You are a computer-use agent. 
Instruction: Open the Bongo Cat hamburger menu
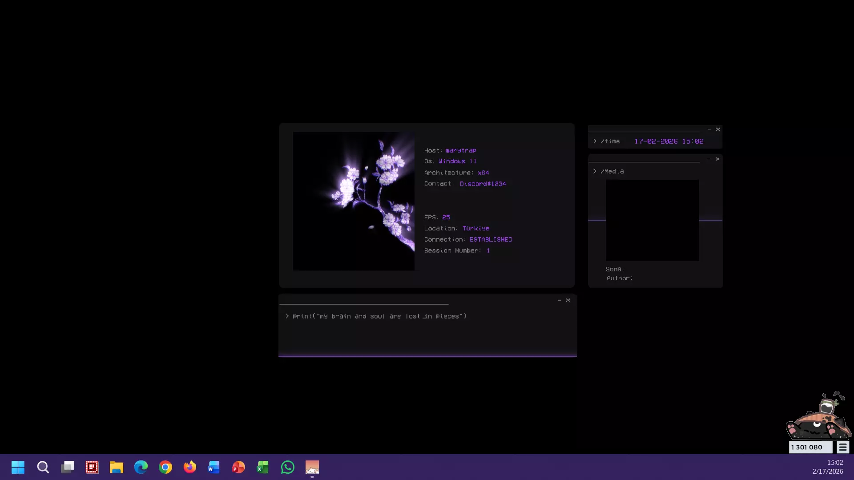pos(842,447)
